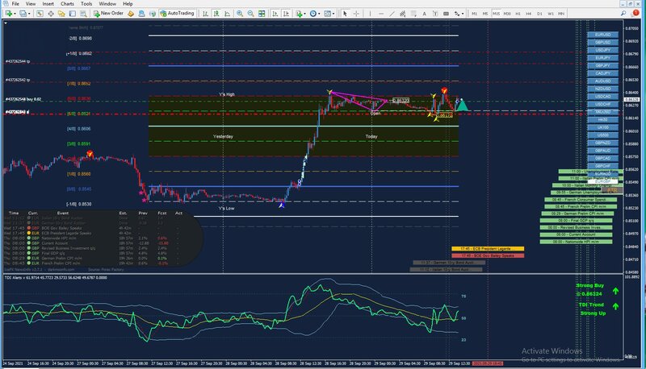This screenshot has height=369, width=646.
Task: Draw a vertical line
Action: (x=370, y=14)
